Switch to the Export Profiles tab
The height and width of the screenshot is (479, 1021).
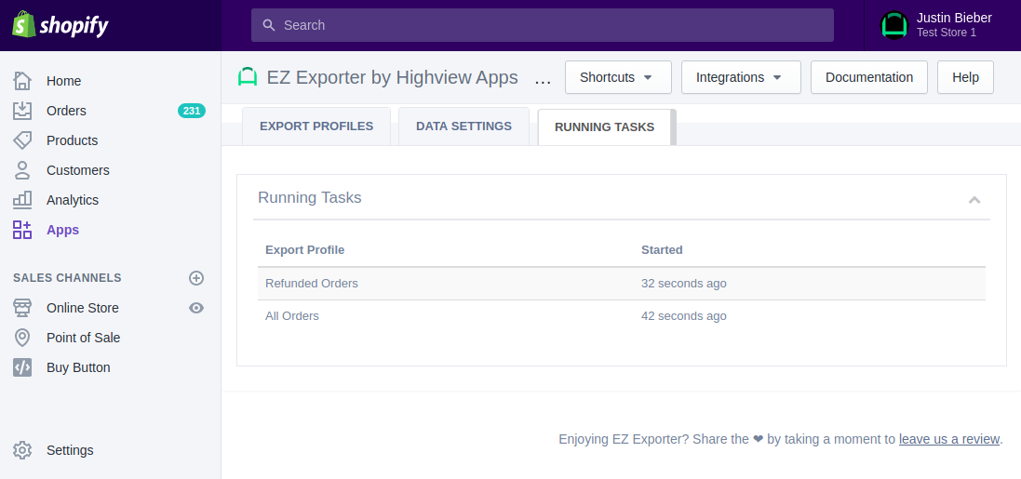click(316, 126)
